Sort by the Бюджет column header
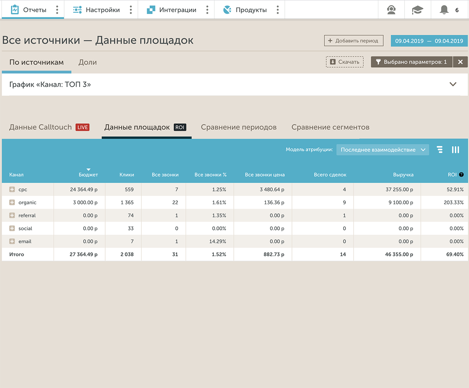 click(88, 175)
